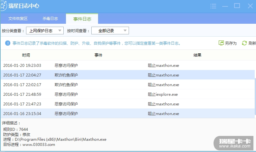Select the 事件日志 tab
256x152 pixels.
point(82,19)
